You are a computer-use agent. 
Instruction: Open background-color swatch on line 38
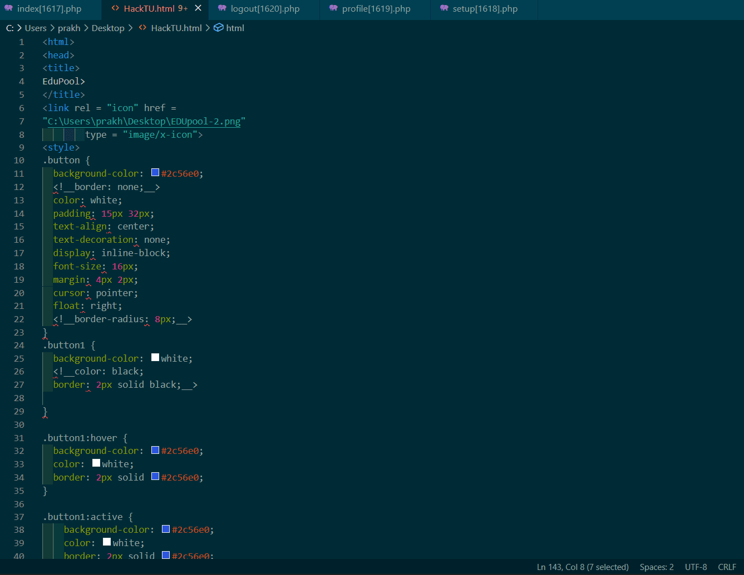(166, 529)
